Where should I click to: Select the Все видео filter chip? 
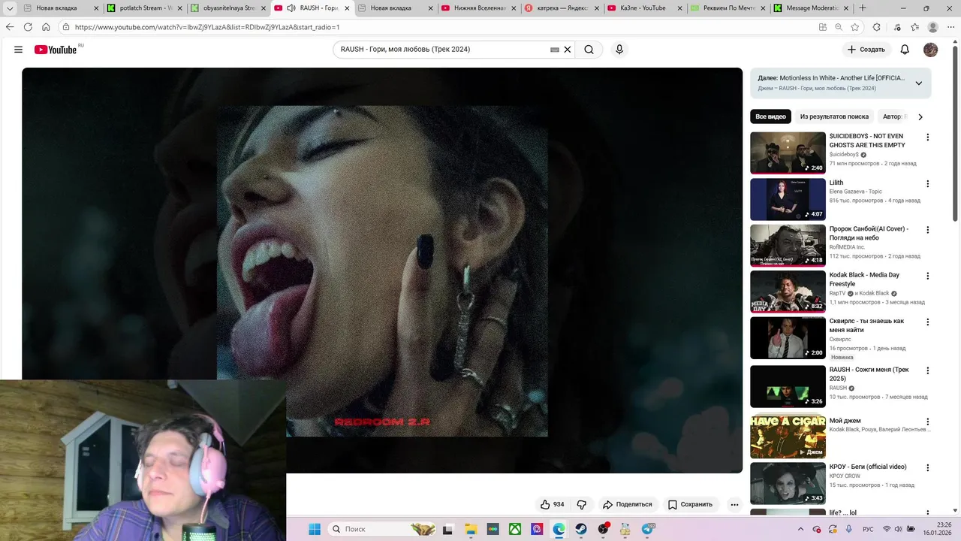[770, 116]
